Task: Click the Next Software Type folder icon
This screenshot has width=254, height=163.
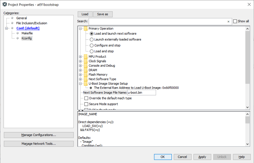Action: [85, 79]
